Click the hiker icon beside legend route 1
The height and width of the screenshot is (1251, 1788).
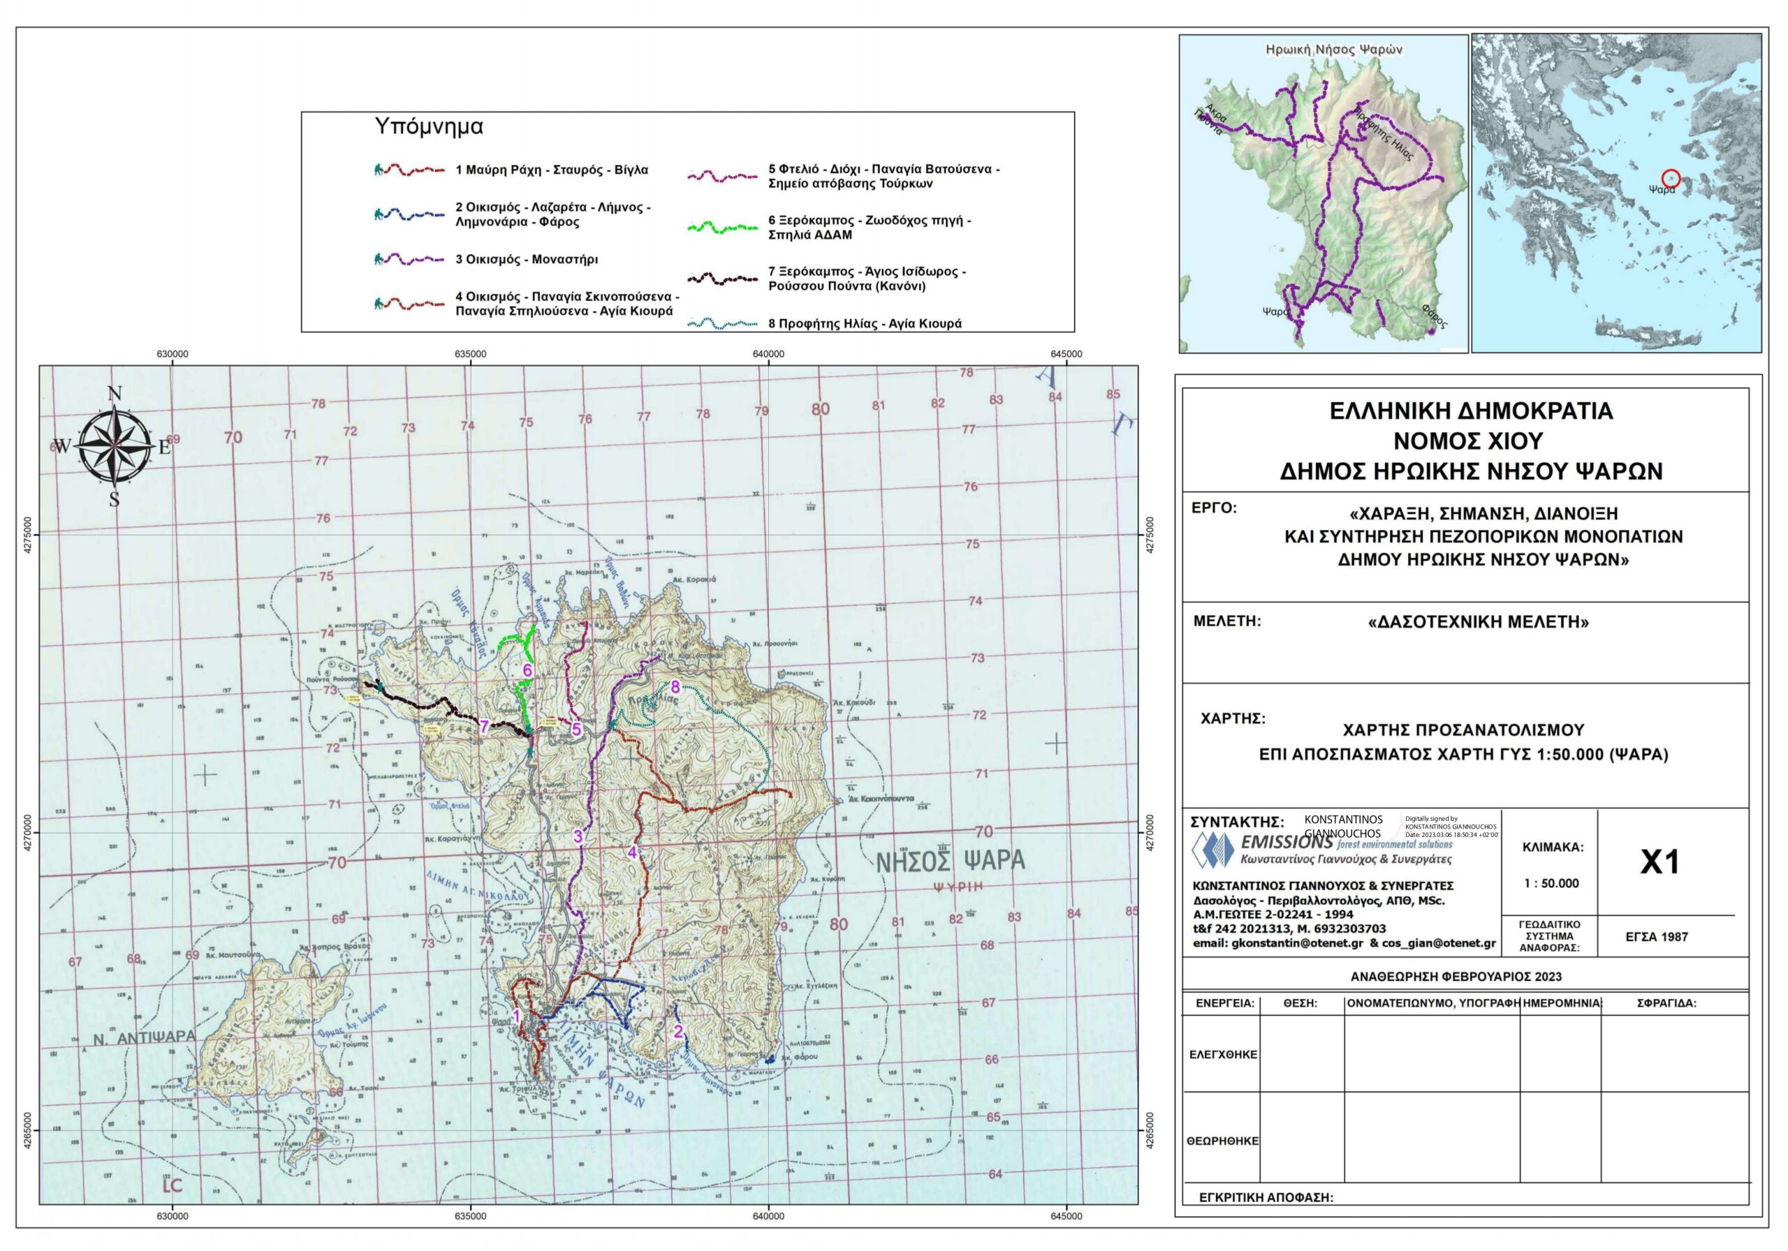379,170
